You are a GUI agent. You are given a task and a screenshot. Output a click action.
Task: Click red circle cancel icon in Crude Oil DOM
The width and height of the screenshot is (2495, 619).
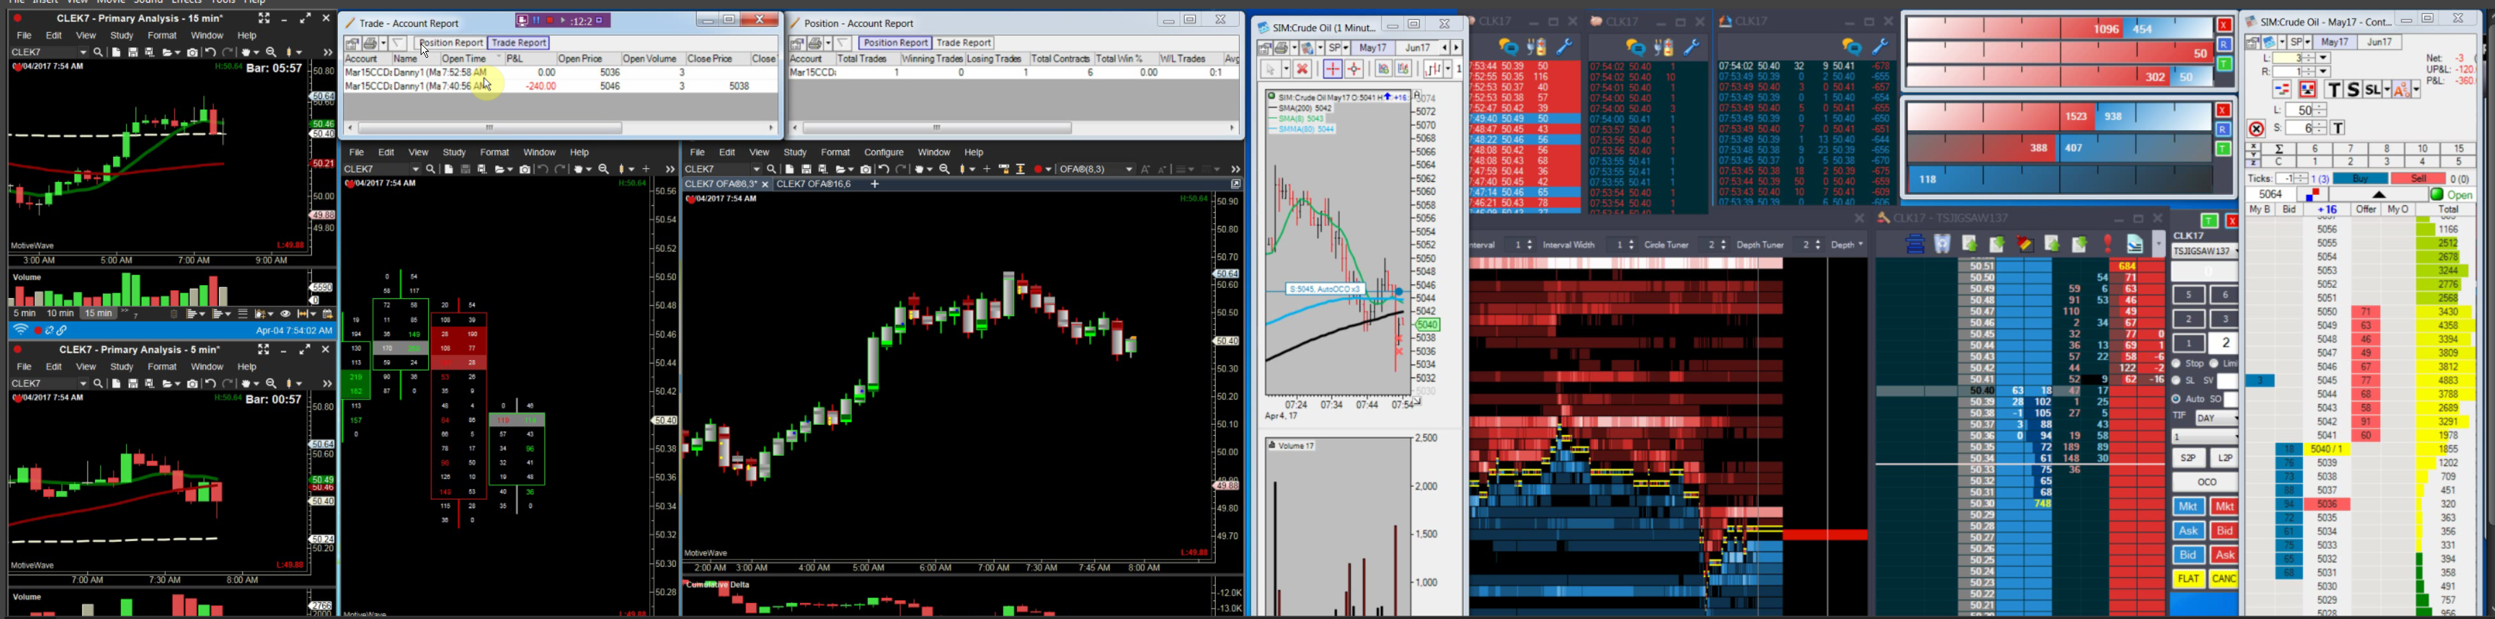click(2256, 128)
